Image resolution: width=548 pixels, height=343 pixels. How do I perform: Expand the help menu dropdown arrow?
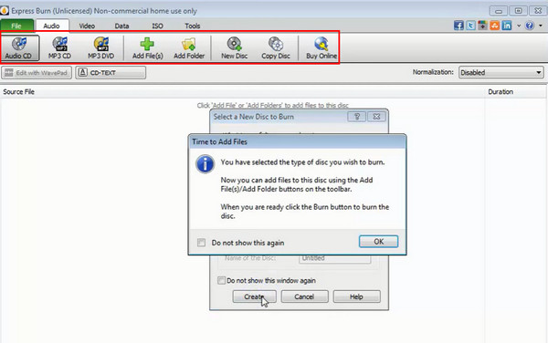[541, 26]
